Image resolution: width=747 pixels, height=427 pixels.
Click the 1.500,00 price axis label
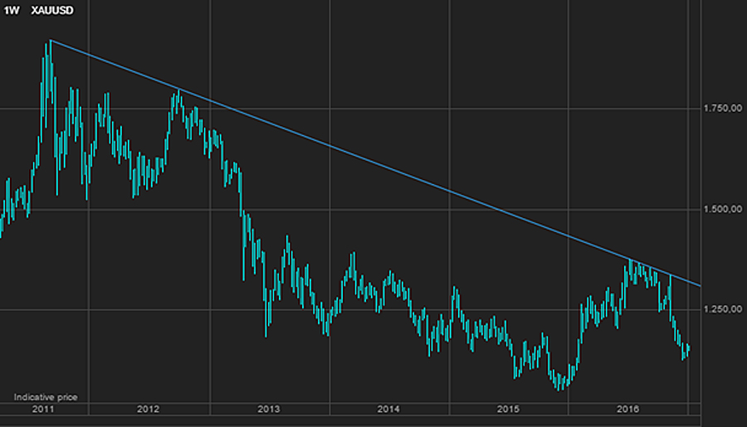pos(719,209)
